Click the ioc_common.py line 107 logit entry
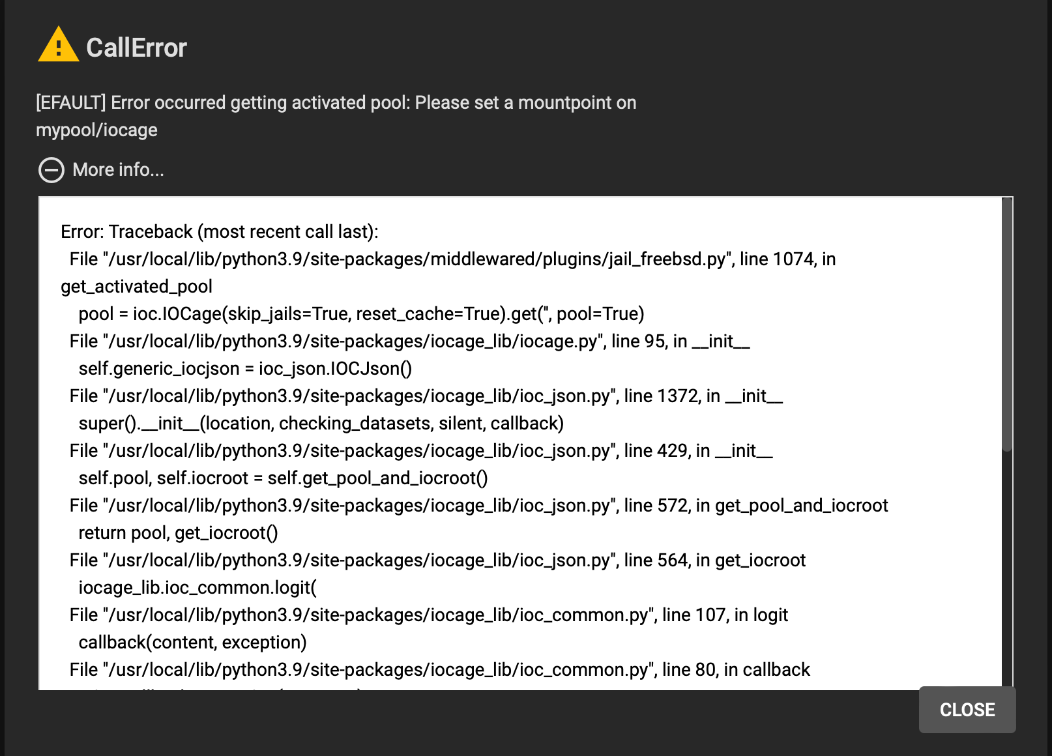Screen dimensions: 1052x756 [x=429, y=615]
